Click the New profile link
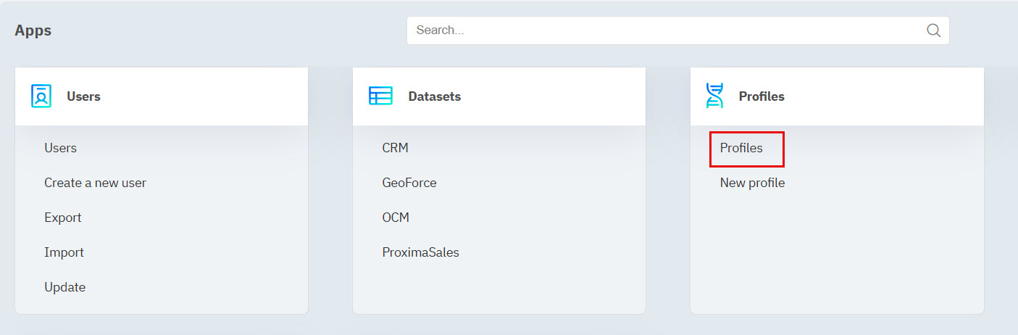1018x335 pixels. click(x=752, y=183)
